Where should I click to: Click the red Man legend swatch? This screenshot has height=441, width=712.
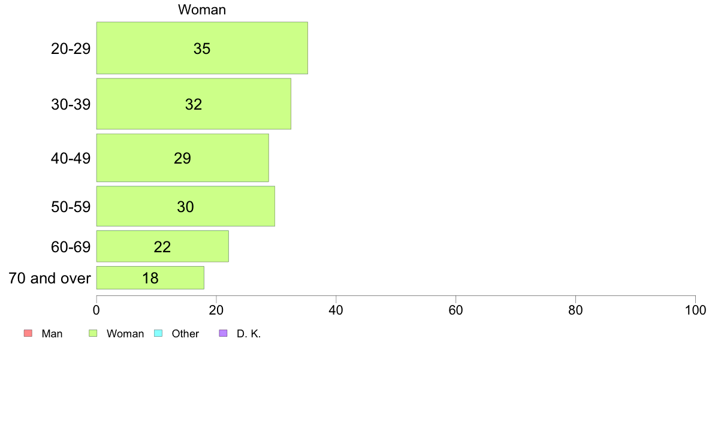coord(28,333)
